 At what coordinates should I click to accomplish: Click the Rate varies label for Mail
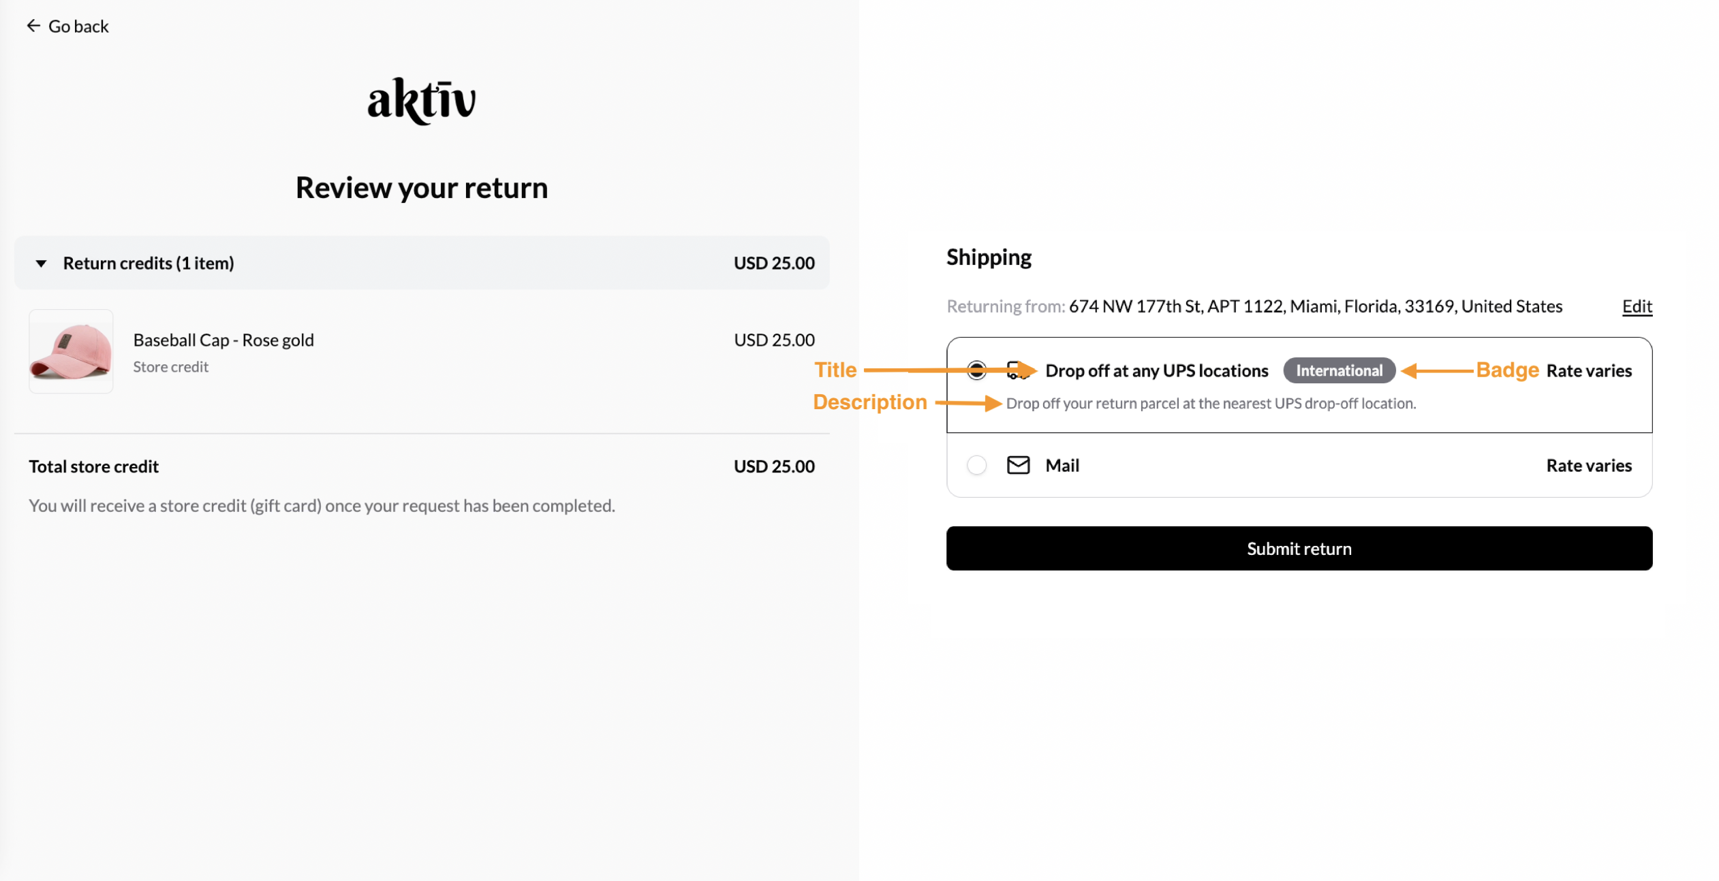(x=1588, y=465)
